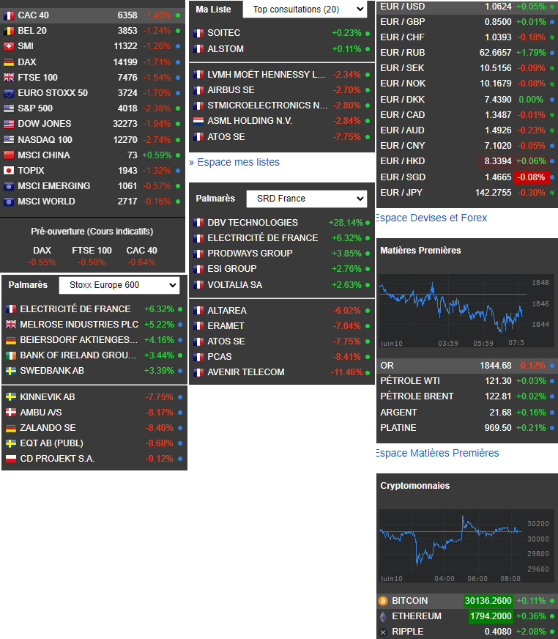Screen dimensions: 558x639
Task: Click the green status dot on EUR / JPY row
Action: point(552,193)
